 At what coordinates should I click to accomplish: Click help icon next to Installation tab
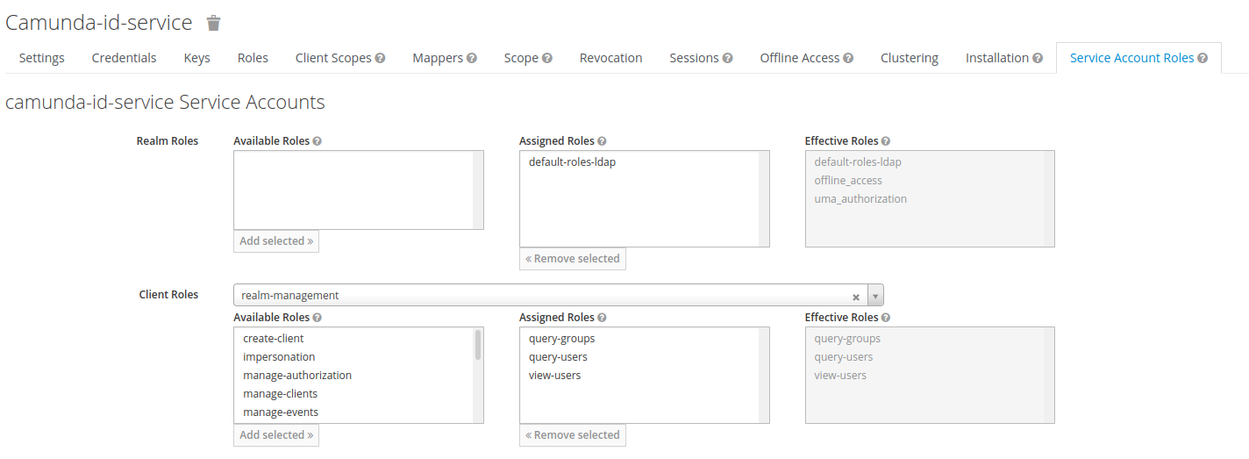pyautogui.click(x=1038, y=58)
